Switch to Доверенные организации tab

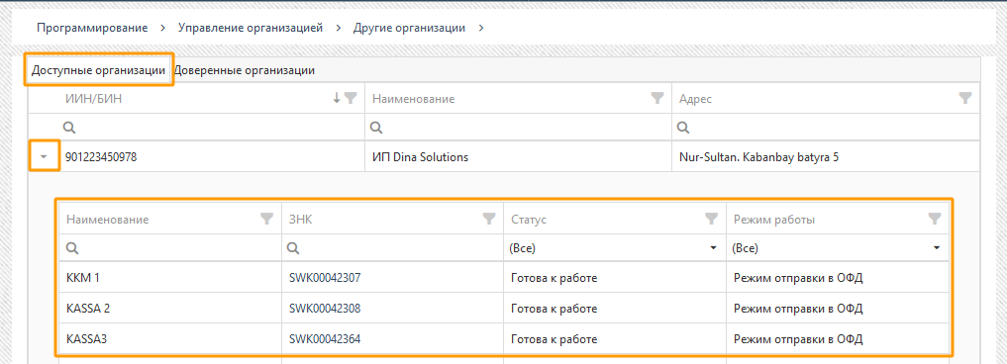pyautogui.click(x=244, y=70)
